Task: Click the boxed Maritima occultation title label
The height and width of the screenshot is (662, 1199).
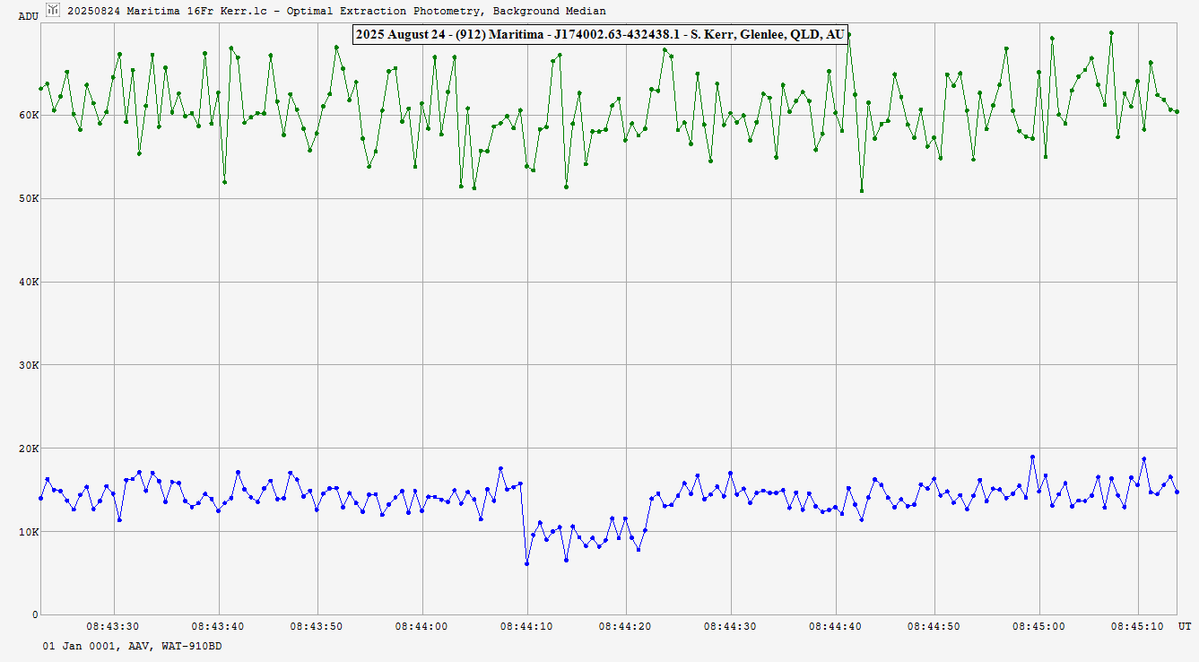Action: coord(600,35)
